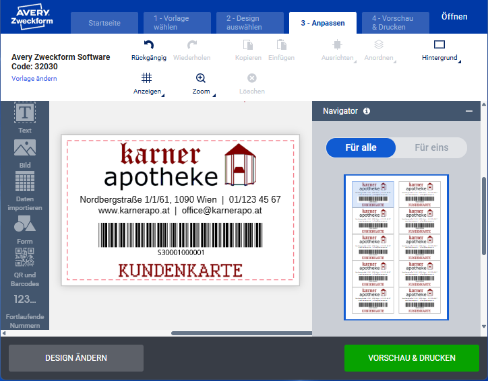Expand the Anordnen dropdown arrow
Image resolution: width=488 pixels, height=381 pixels.
click(x=395, y=61)
